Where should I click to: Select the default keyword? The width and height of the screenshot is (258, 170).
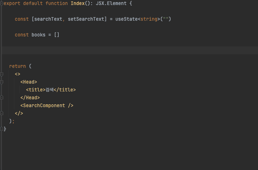tap(33, 4)
